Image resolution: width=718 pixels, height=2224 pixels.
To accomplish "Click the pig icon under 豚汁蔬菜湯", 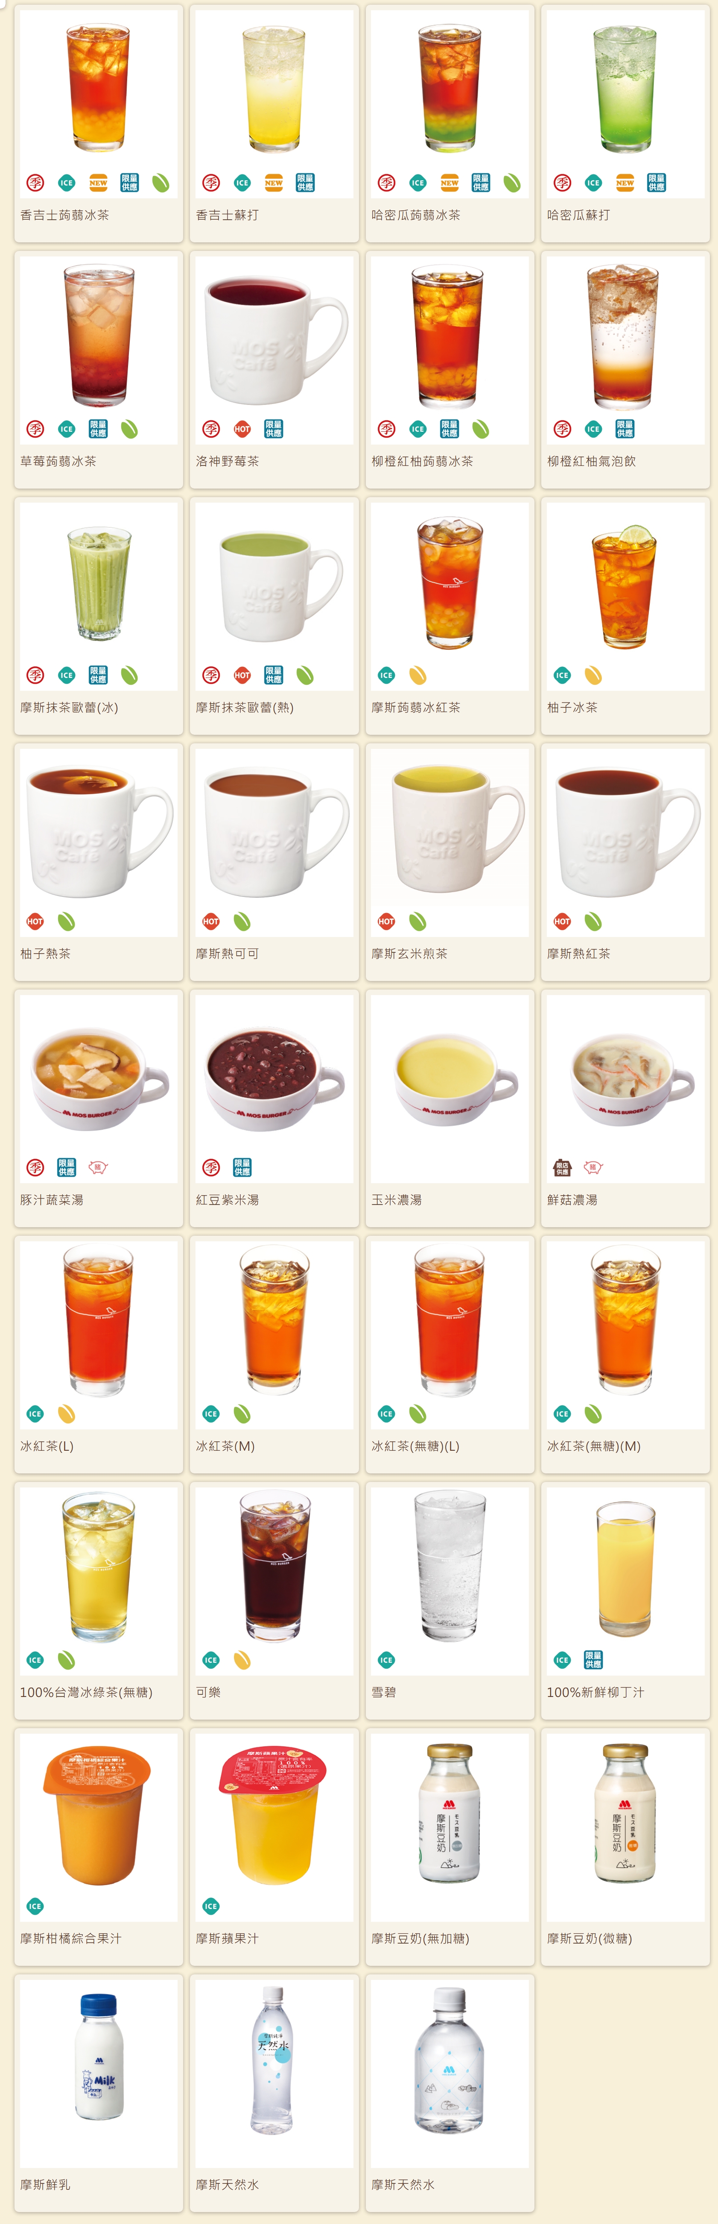I will tap(98, 1167).
